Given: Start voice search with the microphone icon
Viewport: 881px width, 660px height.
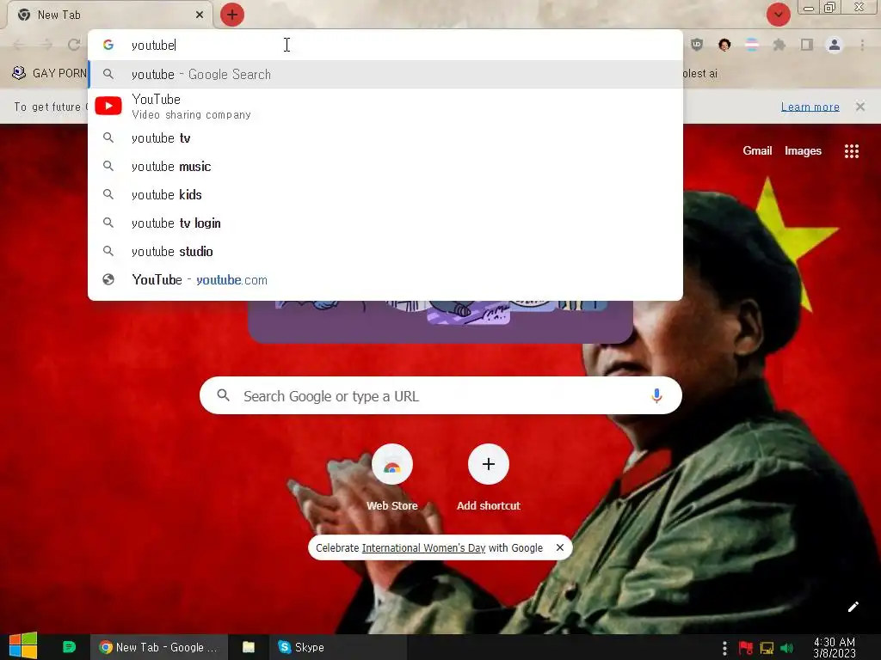Looking at the screenshot, I should click(x=656, y=395).
